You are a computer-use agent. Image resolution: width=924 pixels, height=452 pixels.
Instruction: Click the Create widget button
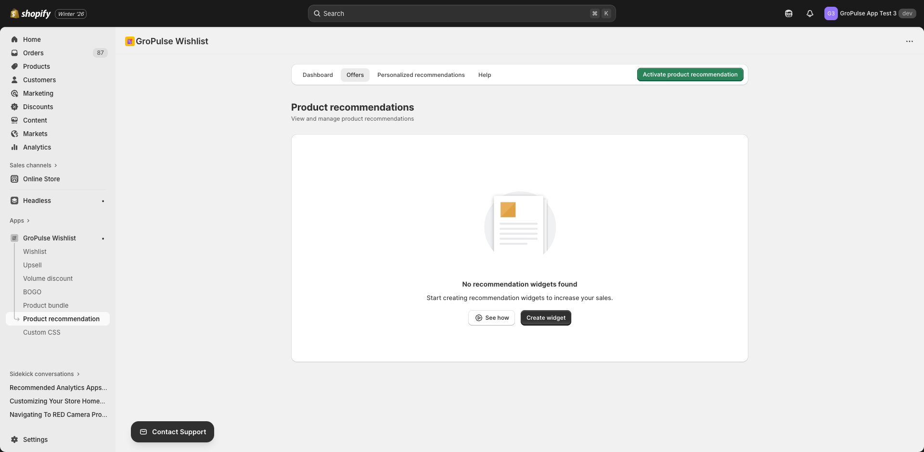point(545,318)
